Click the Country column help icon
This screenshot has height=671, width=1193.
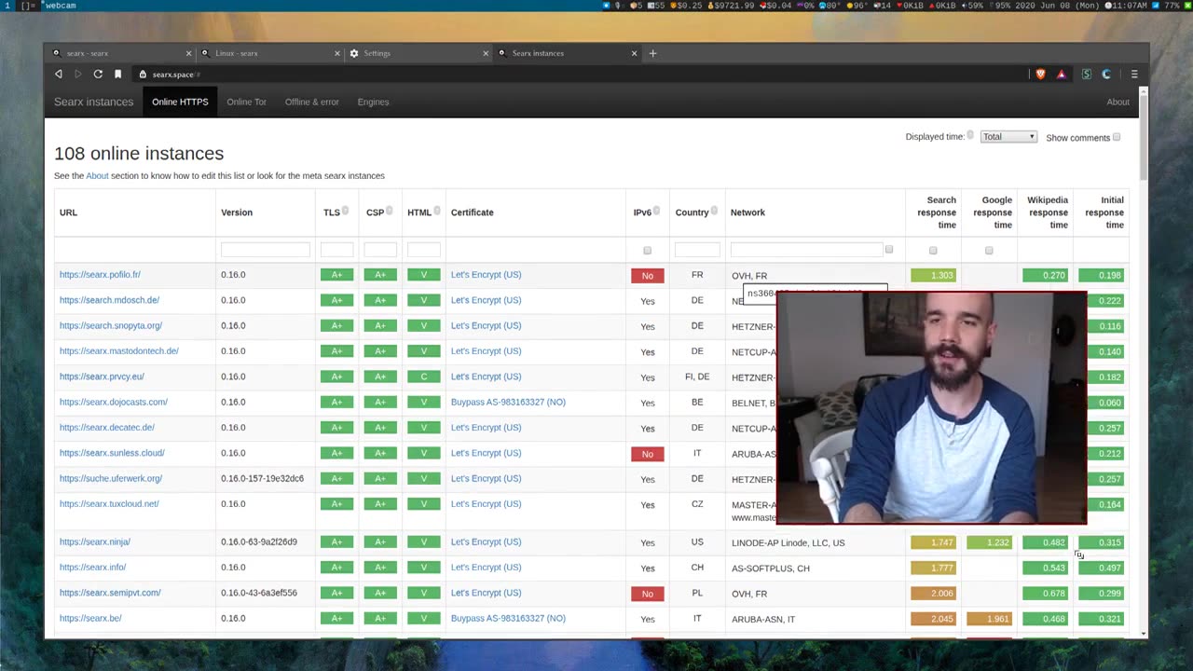pyautogui.click(x=714, y=211)
